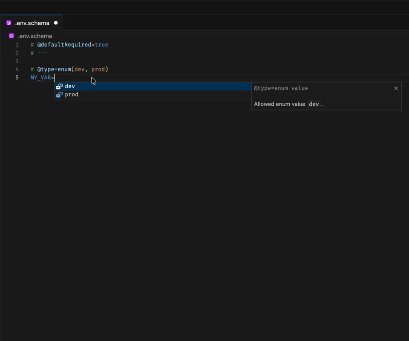Place the cursor after MY_VAR=
The width and height of the screenshot is (409, 341).
[54, 77]
